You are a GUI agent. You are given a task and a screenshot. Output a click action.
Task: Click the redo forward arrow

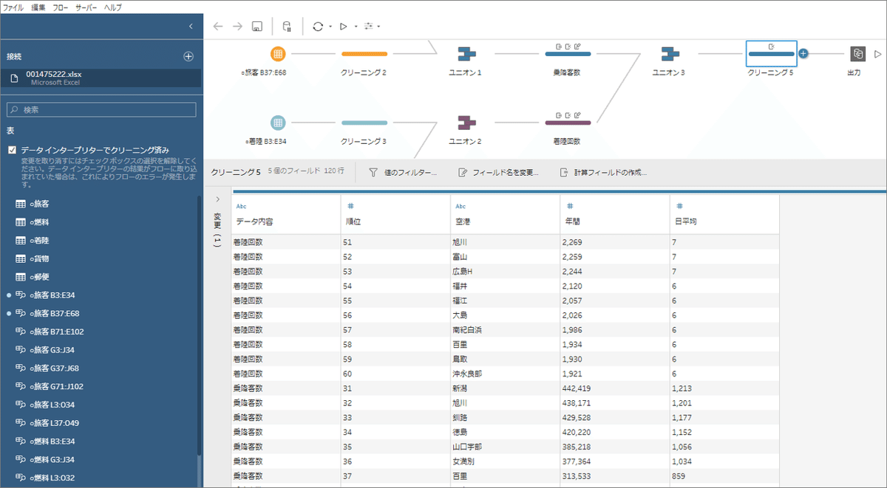point(236,27)
